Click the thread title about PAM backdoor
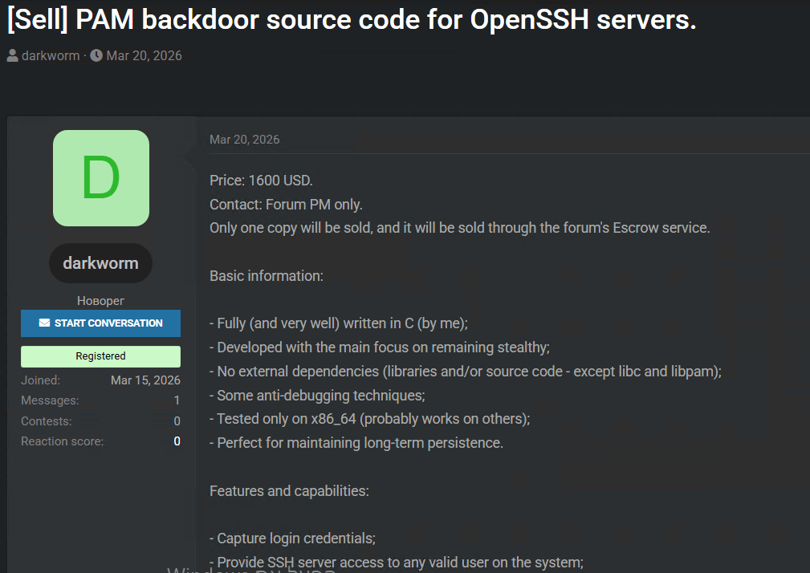Viewport: 810px width, 573px height. pyautogui.click(x=352, y=19)
